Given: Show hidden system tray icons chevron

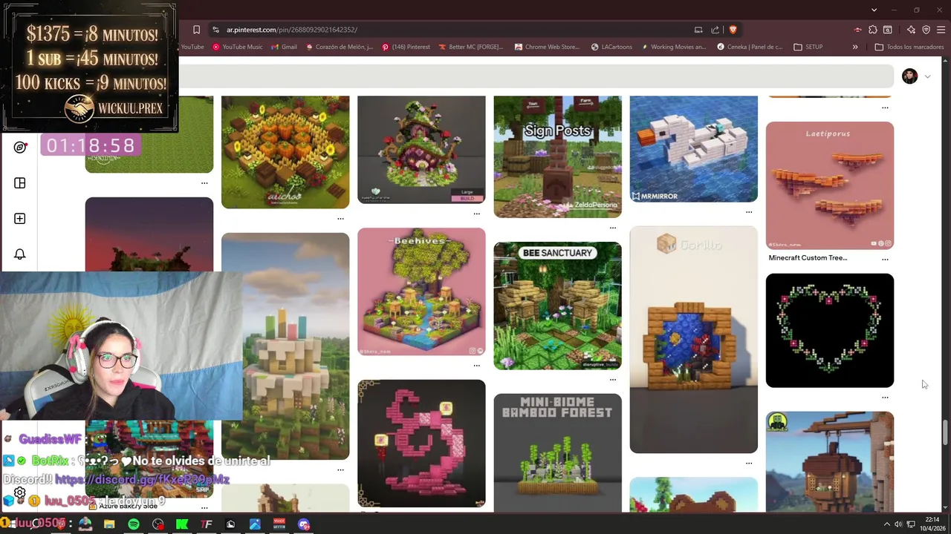Looking at the screenshot, I should point(886,524).
